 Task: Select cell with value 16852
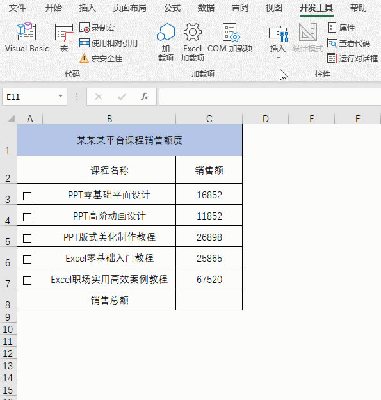coord(209,194)
